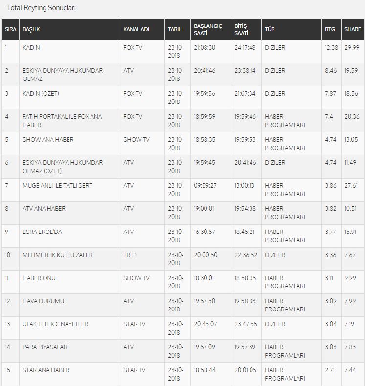Click the SHARE value 7.19
365x386 pixels.
tap(349, 324)
